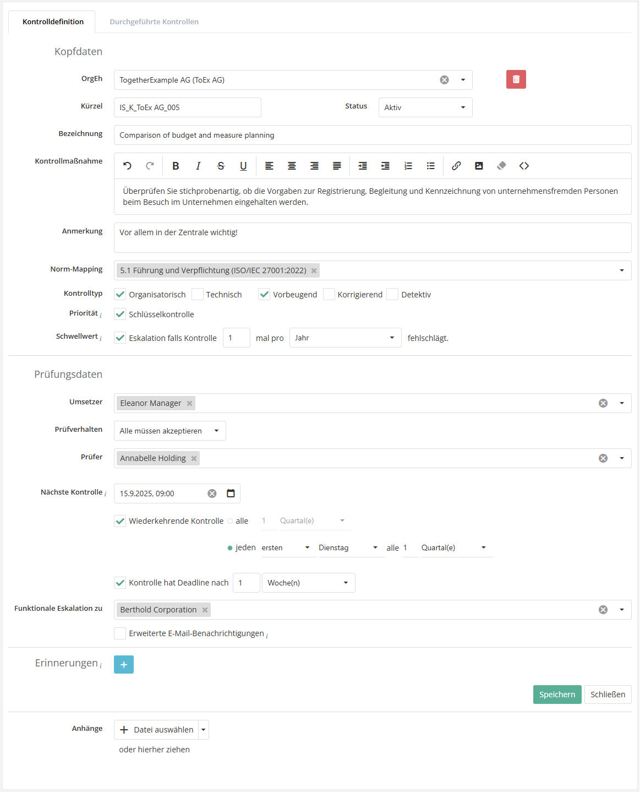
Task: Open the Dienstag weekday dropdown
Action: (x=349, y=547)
